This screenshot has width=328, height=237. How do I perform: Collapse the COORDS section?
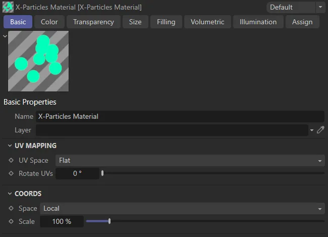click(x=10, y=194)
